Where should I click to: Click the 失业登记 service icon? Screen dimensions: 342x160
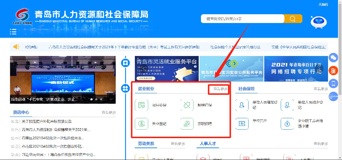[142, 124]
